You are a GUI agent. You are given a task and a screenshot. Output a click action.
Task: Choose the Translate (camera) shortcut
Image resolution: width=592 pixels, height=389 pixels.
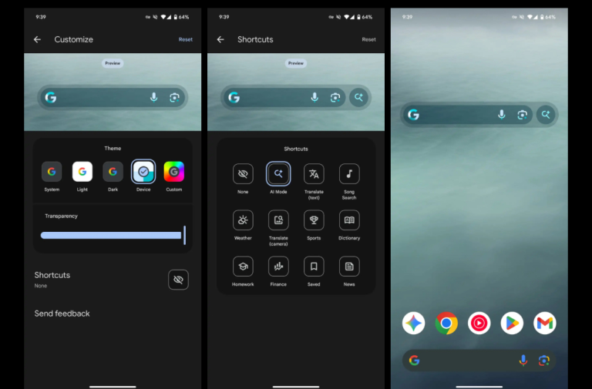coord(278,220)
